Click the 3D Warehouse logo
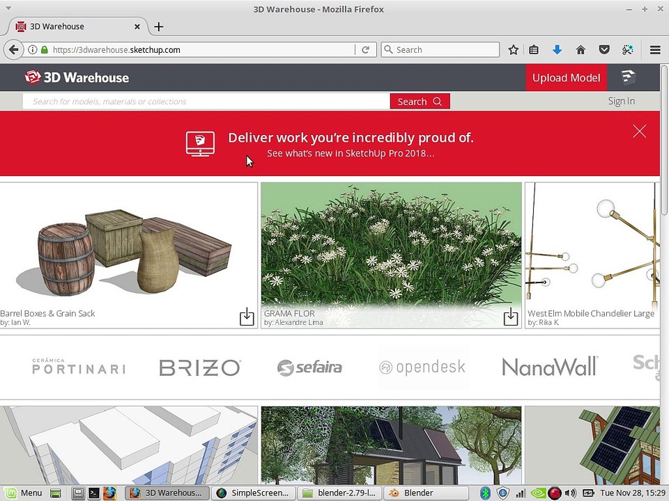 coord(77,77)
